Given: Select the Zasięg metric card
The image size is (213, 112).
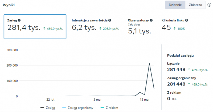Looking at the screenshot, I should click(35, 26).
